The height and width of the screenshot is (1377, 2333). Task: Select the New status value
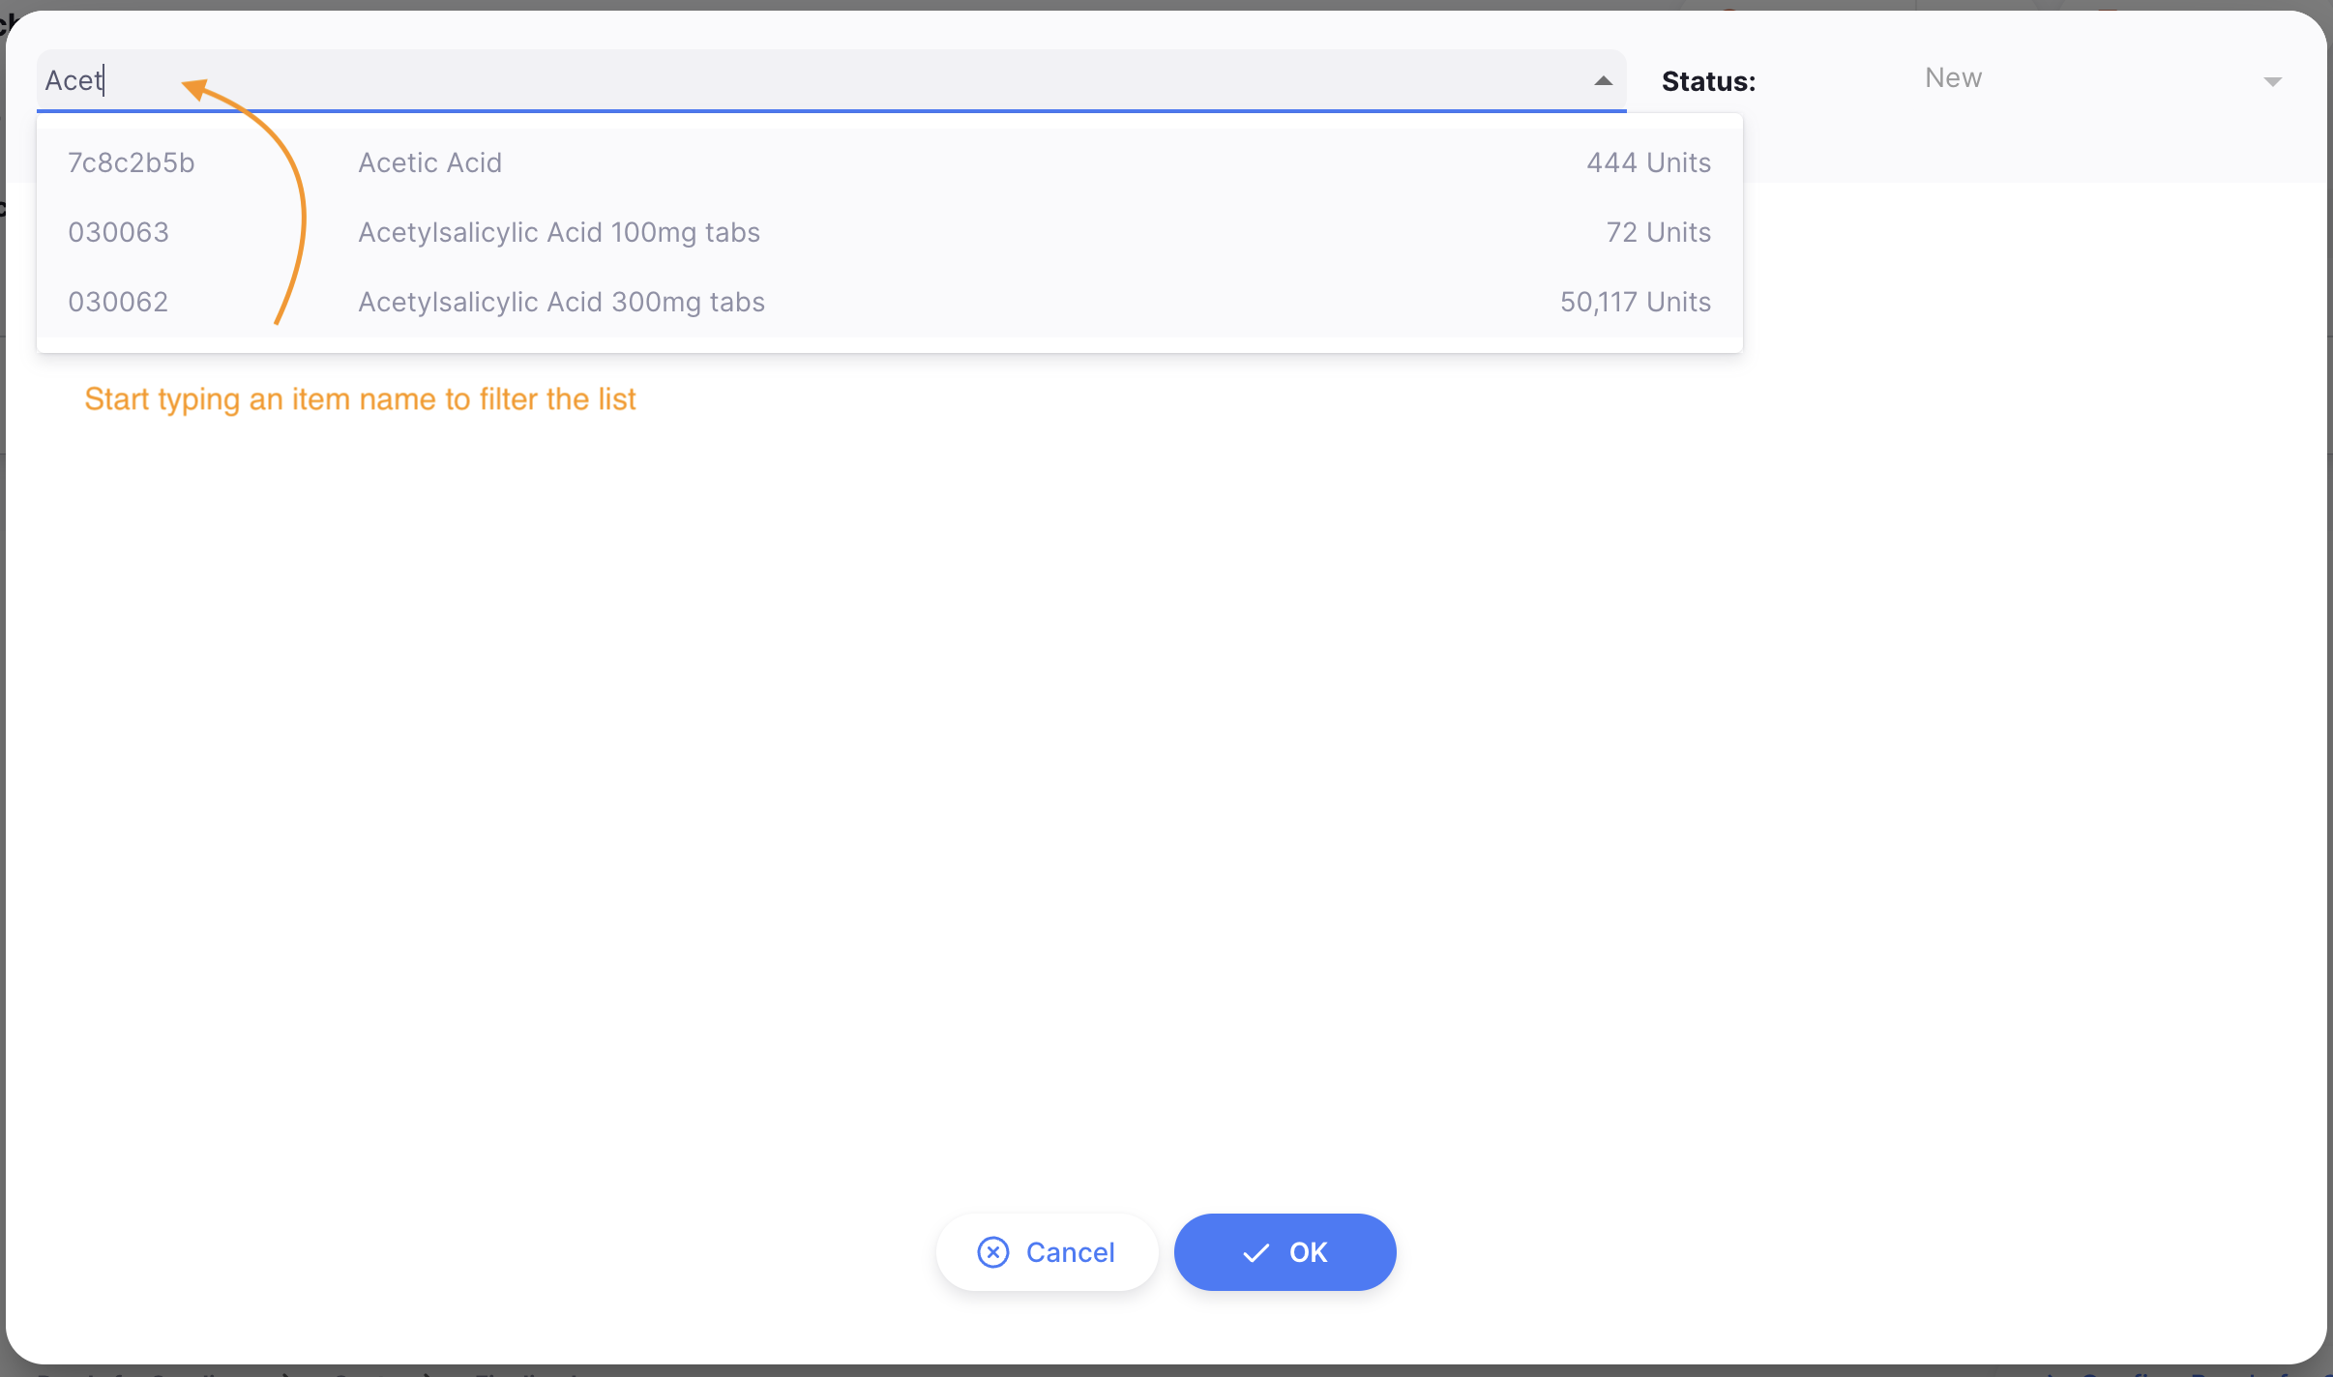click(x=1952, y=78)
